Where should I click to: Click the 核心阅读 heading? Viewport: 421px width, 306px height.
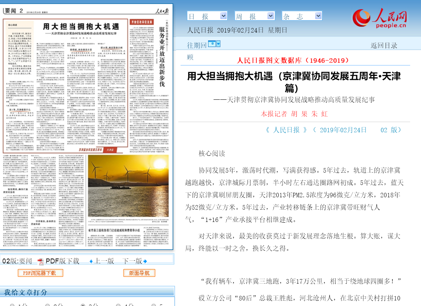[x=211, y=154]
